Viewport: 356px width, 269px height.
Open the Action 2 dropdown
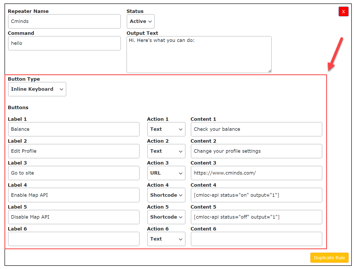(x=166, y=151)
